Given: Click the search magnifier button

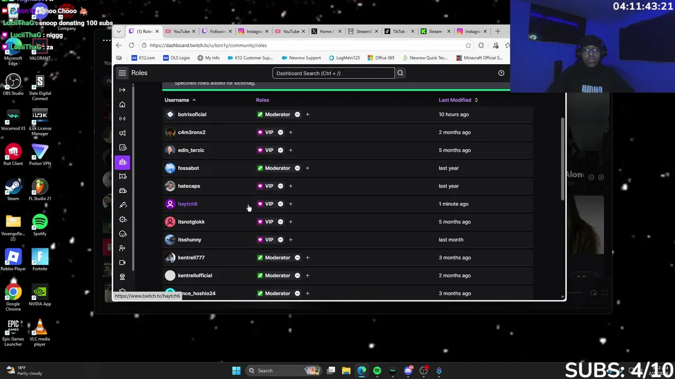Looking at the screenshot, I should (x=400, y=73).
